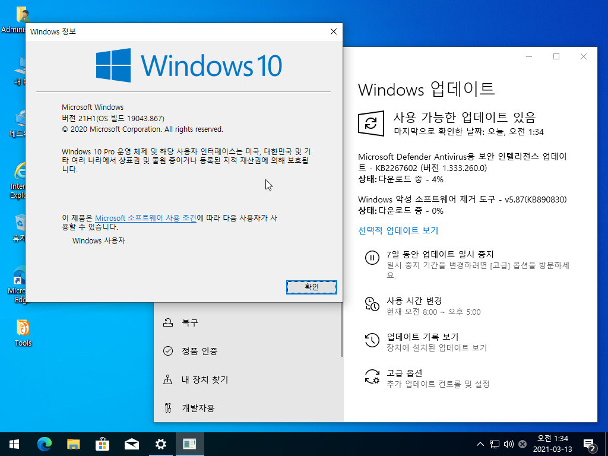Maximize the Settings window
This screenshot has width=608, height=456.
point(556,56)
